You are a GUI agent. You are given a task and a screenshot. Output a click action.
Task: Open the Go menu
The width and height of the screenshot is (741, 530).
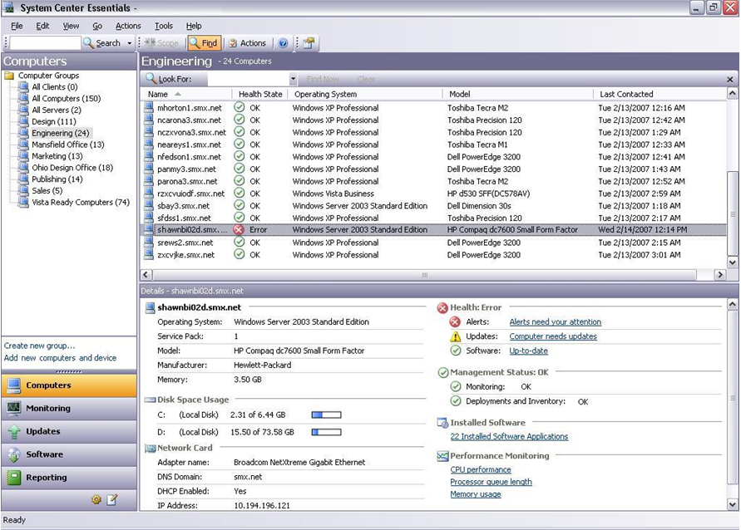coord(97,26)
